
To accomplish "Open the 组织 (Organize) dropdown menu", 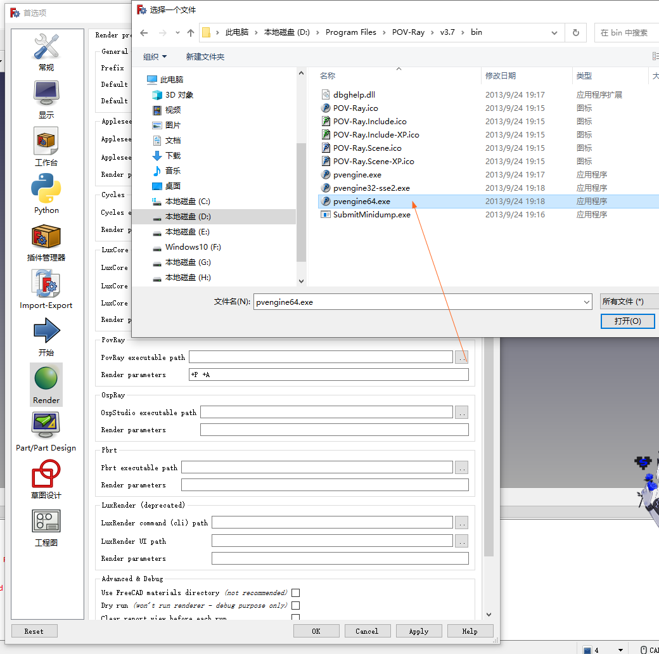I will point(155,57).
